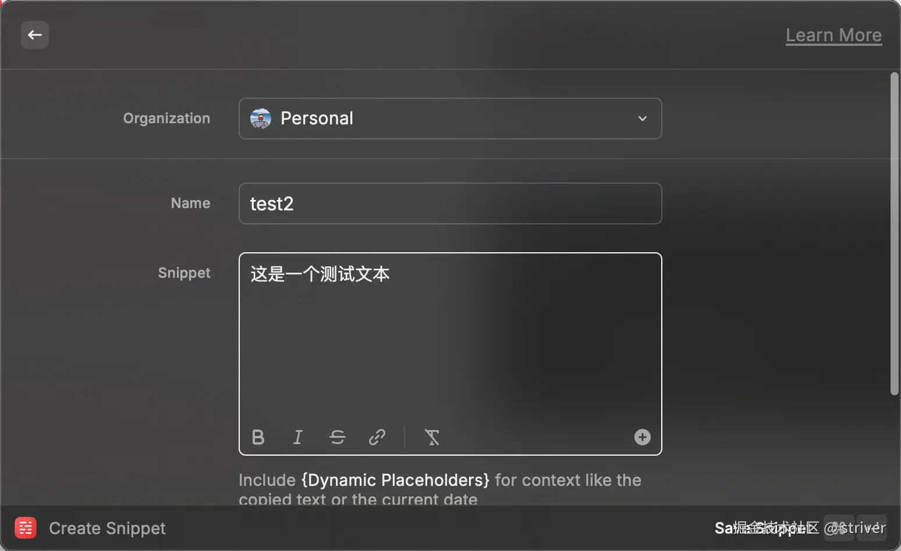Click the {Dynamic Placeholders} hint text
901x551 pixels.
pyautogui.click(x=395, y=480)
